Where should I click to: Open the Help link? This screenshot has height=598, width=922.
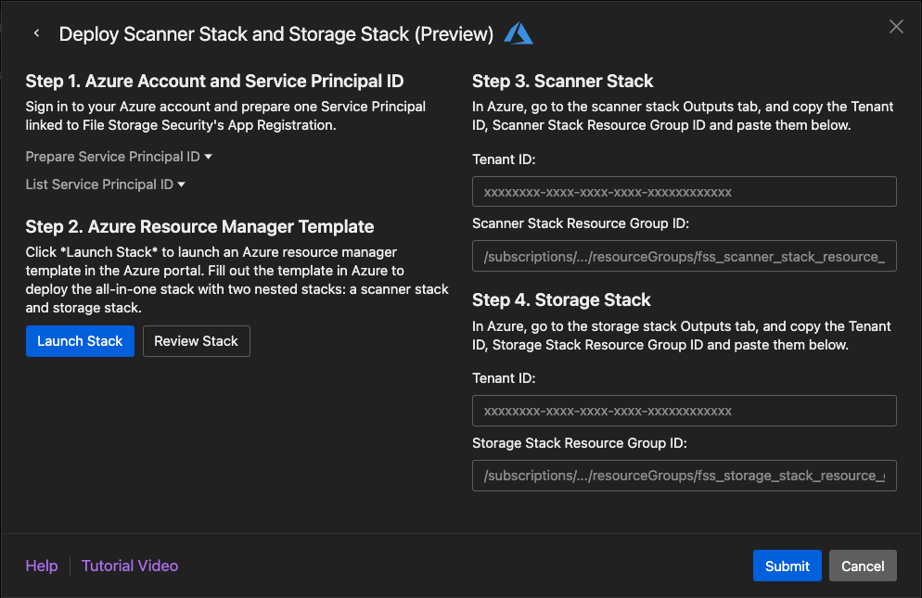tap(42, 566)
